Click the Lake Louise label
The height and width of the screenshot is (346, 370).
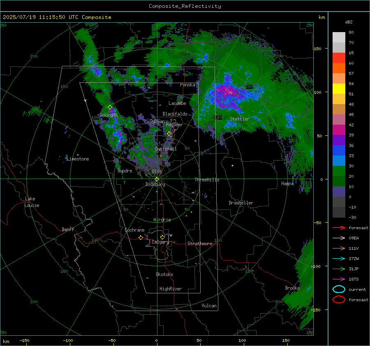click(32, 202)
